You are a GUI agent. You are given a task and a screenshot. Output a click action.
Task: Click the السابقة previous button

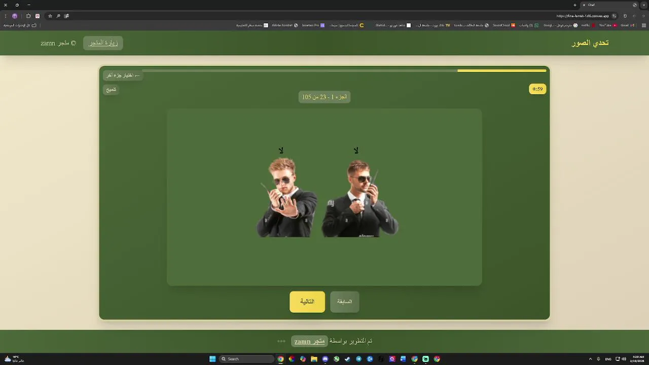click(x=344, y=302)
